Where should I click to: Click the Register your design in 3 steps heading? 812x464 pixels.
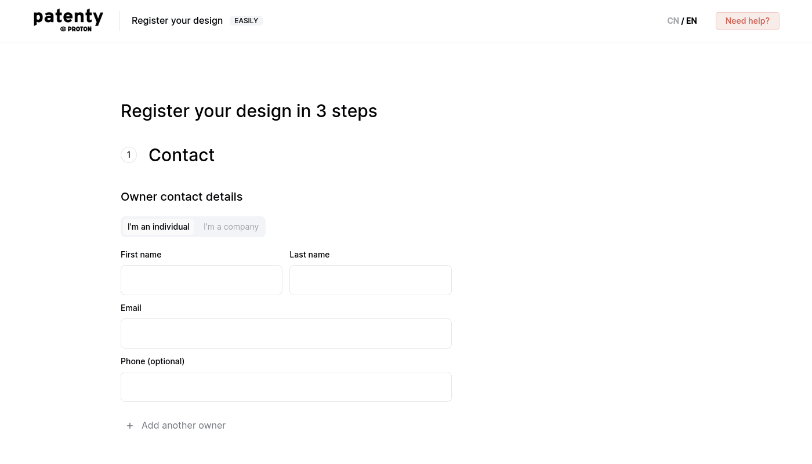point(249,111)
